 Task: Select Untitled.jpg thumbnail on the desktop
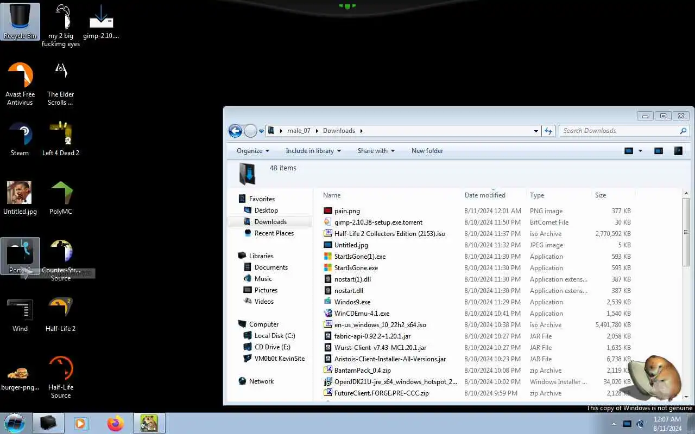point(20,198)
